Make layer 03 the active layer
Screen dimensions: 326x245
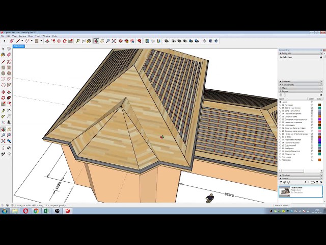(280, 111)
